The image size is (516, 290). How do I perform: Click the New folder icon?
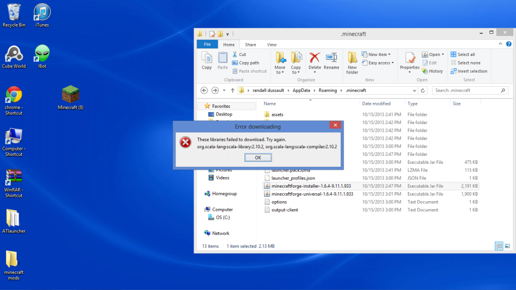coord(352,62)
